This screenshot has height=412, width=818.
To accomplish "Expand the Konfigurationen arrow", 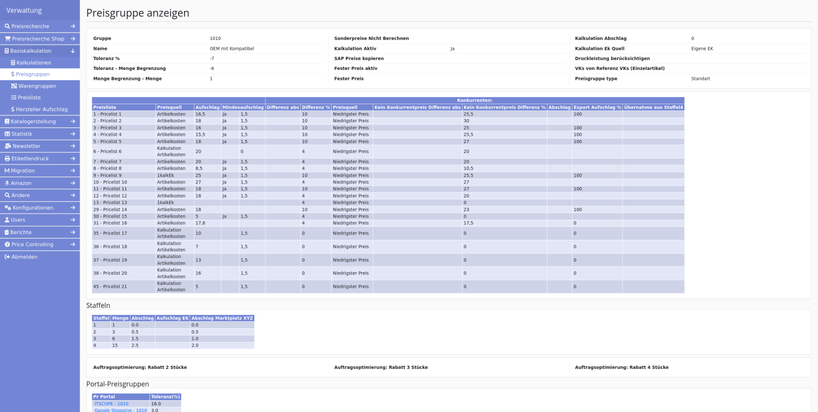I will point(73,208).
